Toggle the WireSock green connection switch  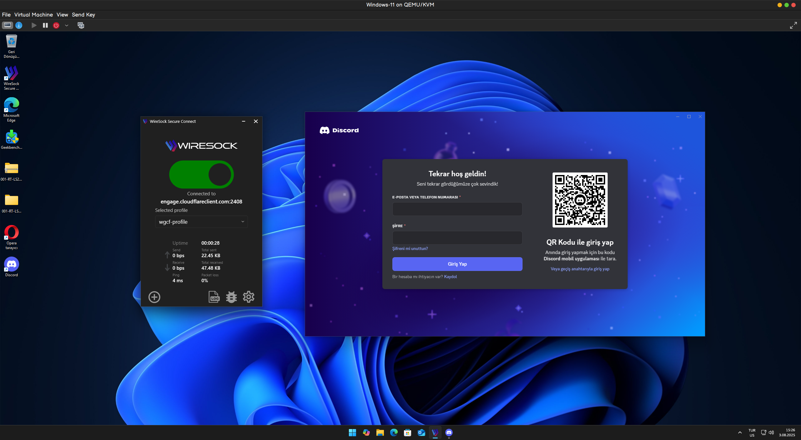coord(202,174)
